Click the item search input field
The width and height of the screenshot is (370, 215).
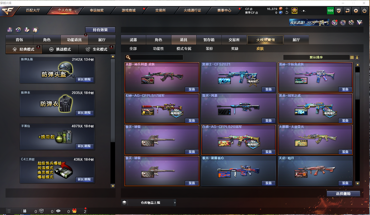(154, 57)
